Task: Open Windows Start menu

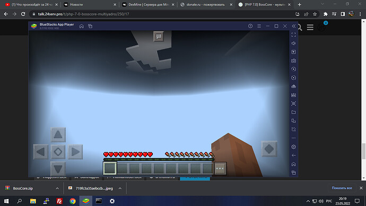Action: click(6, 201)
